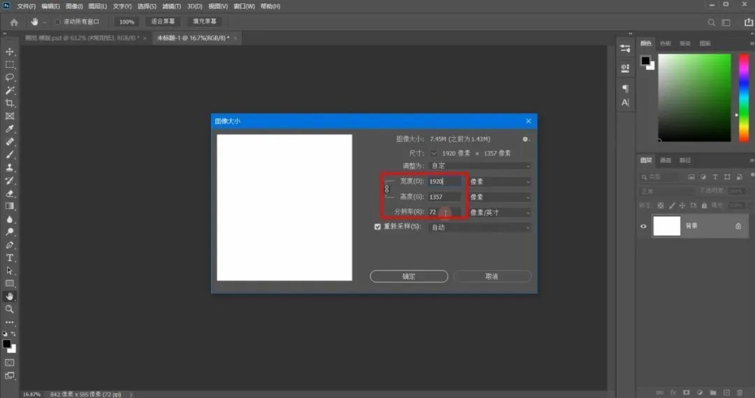Select the Hand tool in toolbox

coord(10,297)
